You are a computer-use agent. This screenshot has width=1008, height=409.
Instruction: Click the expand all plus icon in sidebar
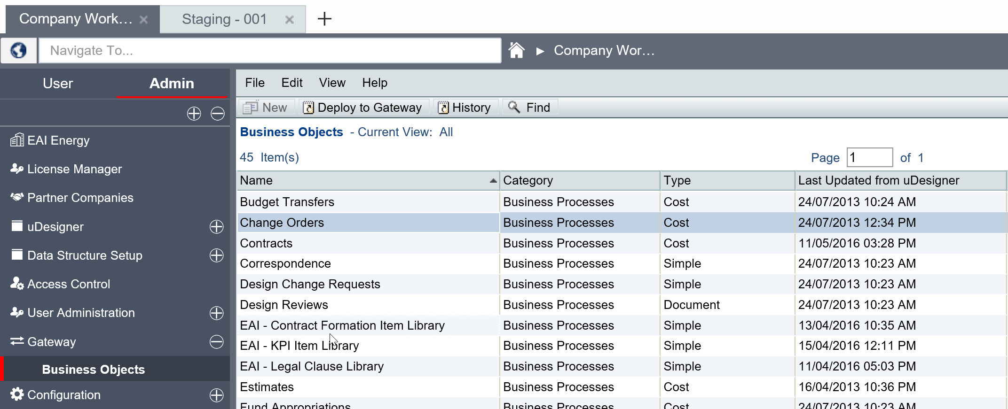[x=194, y=114]
